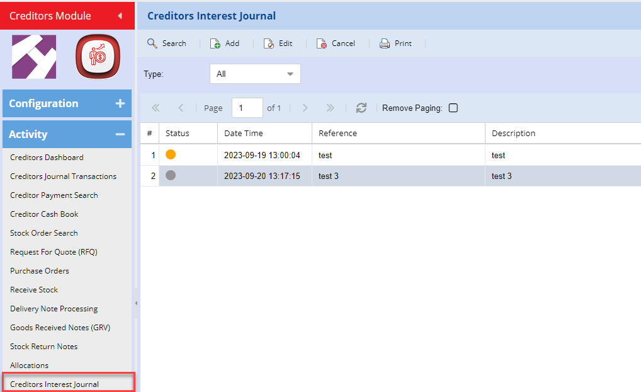Open Goods Received Notes (GRV)
641x392 pixels.
pyautogui.click(x=60, y=327)
